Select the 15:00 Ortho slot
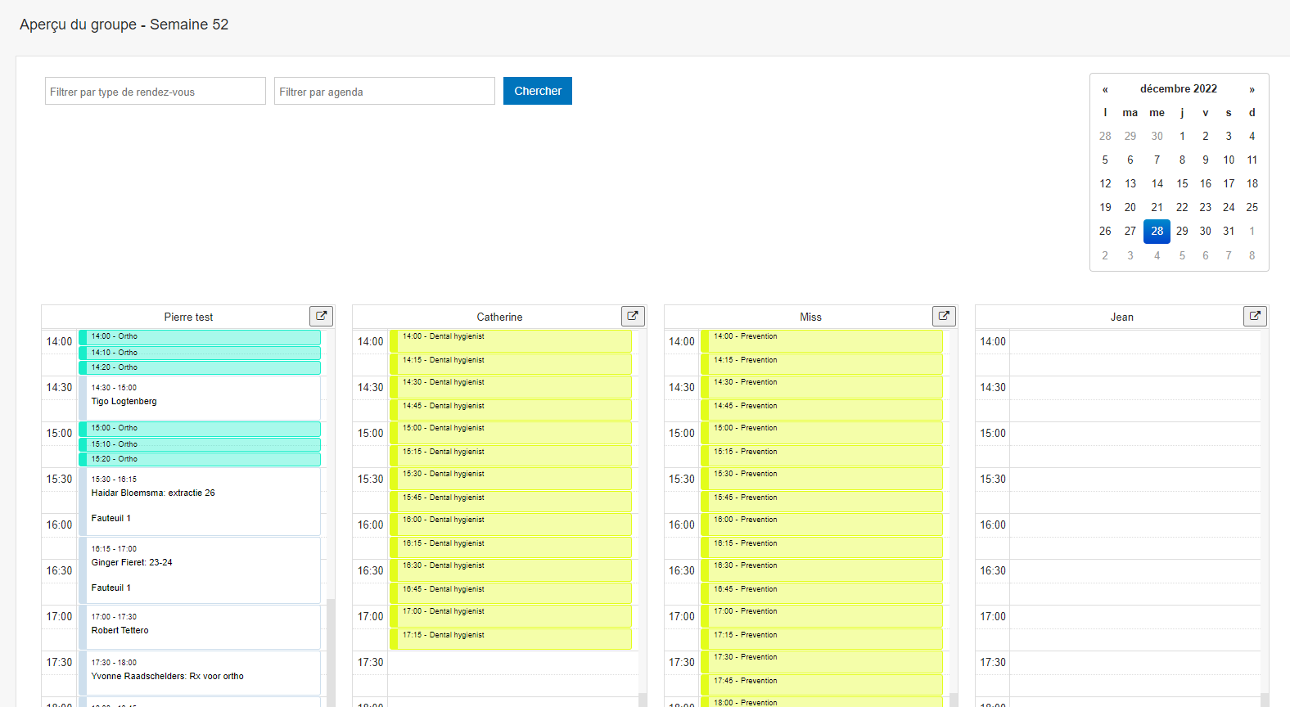The image size is (1290, 707). [200, 429]
